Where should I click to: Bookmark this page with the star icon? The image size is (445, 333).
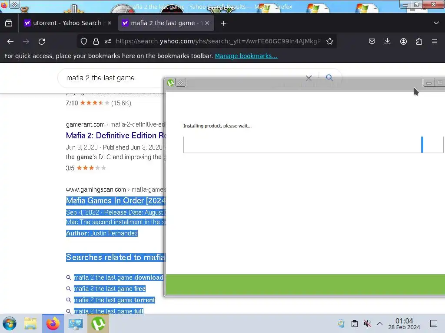coord(329,41)
